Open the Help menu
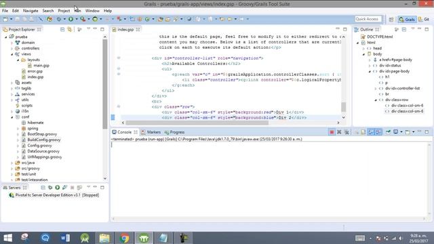 point(108,11)
